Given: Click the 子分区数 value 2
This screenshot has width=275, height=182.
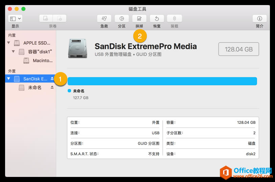Looking at the screenshot, I should tap(254, 133).
